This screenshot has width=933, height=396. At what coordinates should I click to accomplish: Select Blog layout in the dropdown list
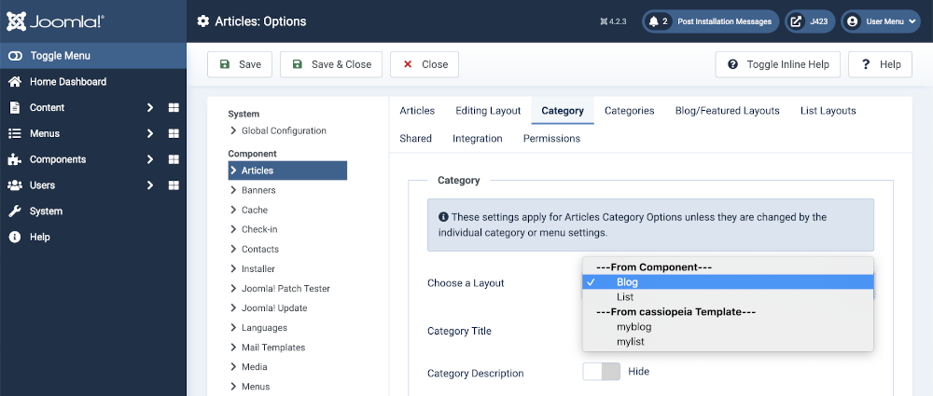point(728,281)
